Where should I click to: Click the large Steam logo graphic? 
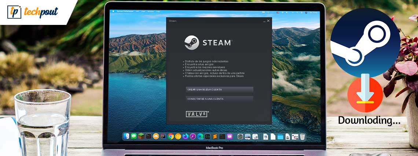(365, 42)
